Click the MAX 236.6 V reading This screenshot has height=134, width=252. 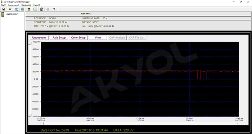coord(51,26)
